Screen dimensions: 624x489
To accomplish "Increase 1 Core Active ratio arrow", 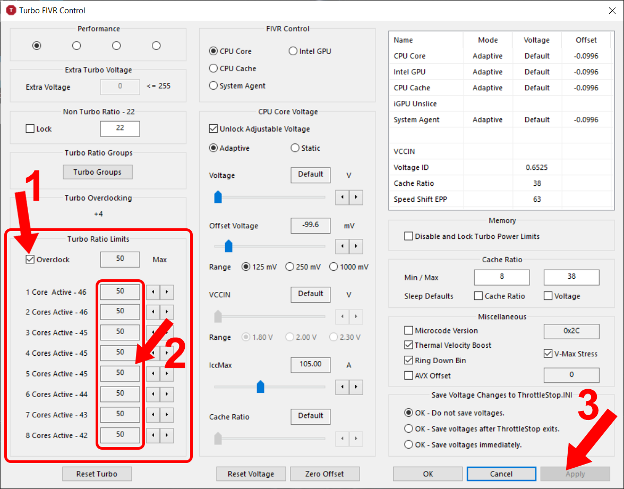I will click(x=167, y=292).
